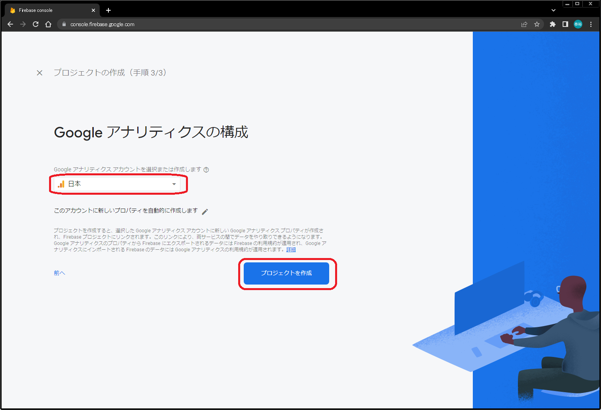Click the browser forward arrow

point(23,24)
